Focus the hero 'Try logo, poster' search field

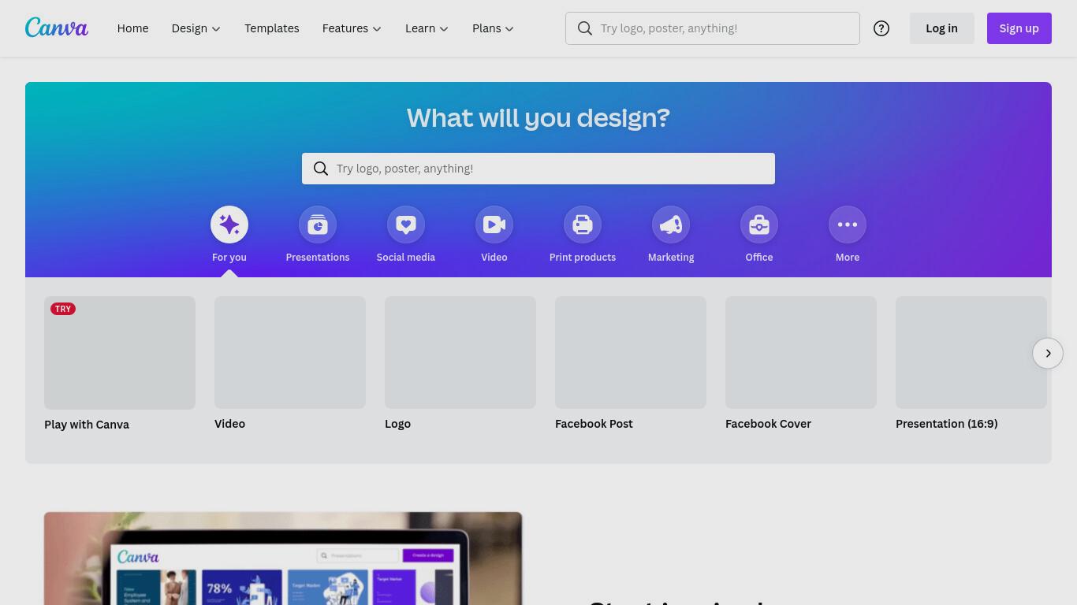(x=538, y=169)
